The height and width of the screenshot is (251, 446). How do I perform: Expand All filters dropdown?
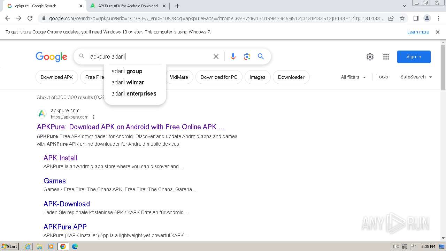(353, 77)
